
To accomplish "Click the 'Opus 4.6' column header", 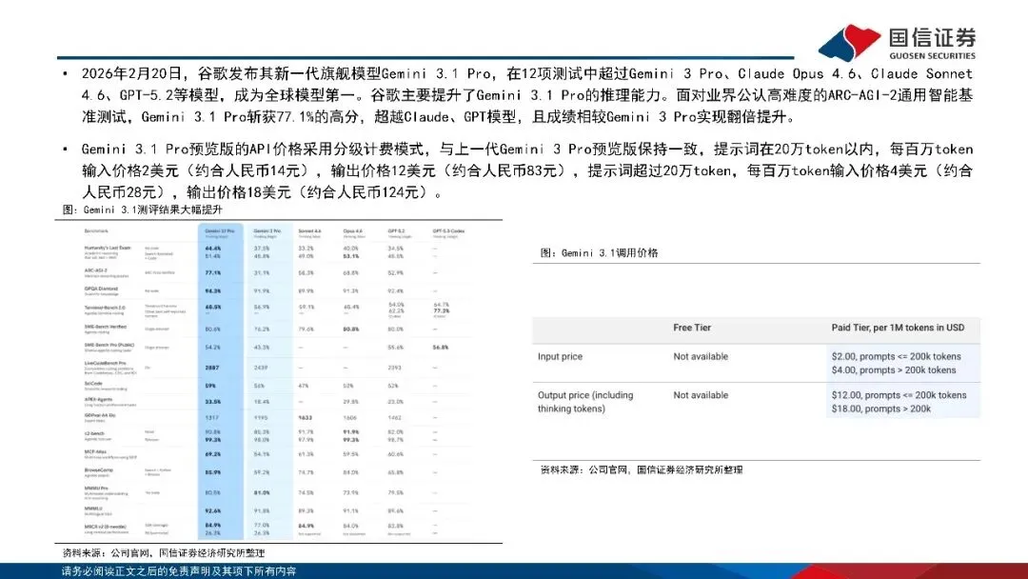I will click(353, 232).
